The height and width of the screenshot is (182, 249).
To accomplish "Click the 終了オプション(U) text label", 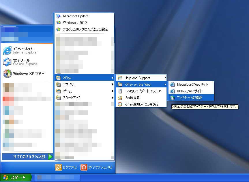I will 100,167.
